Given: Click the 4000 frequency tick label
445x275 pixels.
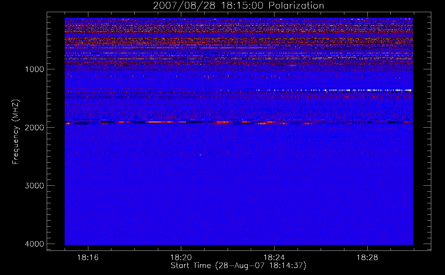Looking at the screenshot, I should pos(34,244).
